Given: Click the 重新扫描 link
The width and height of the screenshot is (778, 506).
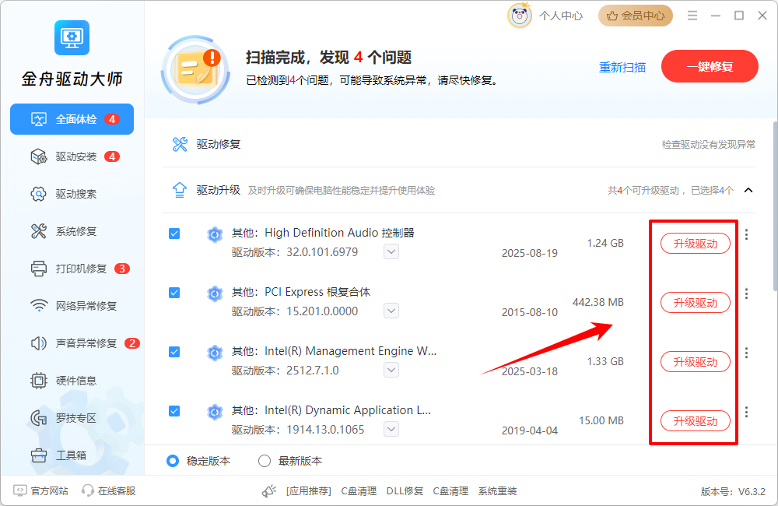Looking at the screenshot, I should pyautogui.click(x=622, y=67).
